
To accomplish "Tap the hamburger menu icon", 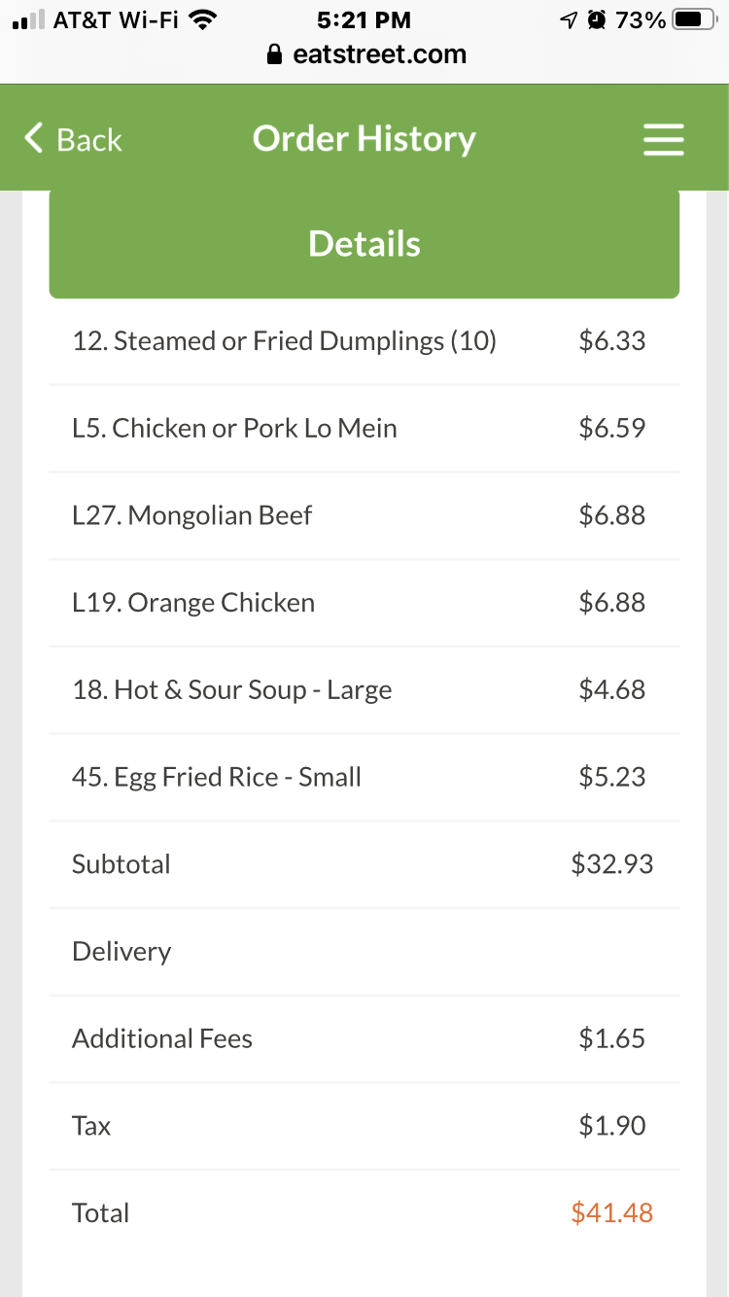I will click(664, 140).
